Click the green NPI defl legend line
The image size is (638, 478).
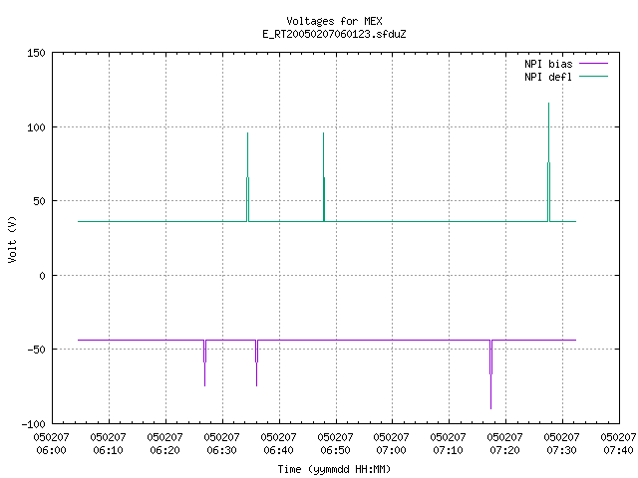pos(594,76)
